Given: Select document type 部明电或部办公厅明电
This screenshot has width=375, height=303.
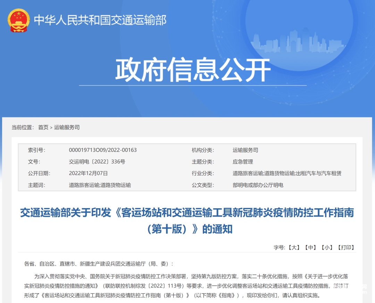Looking at the screenshot, I should (x=258, y=185).
